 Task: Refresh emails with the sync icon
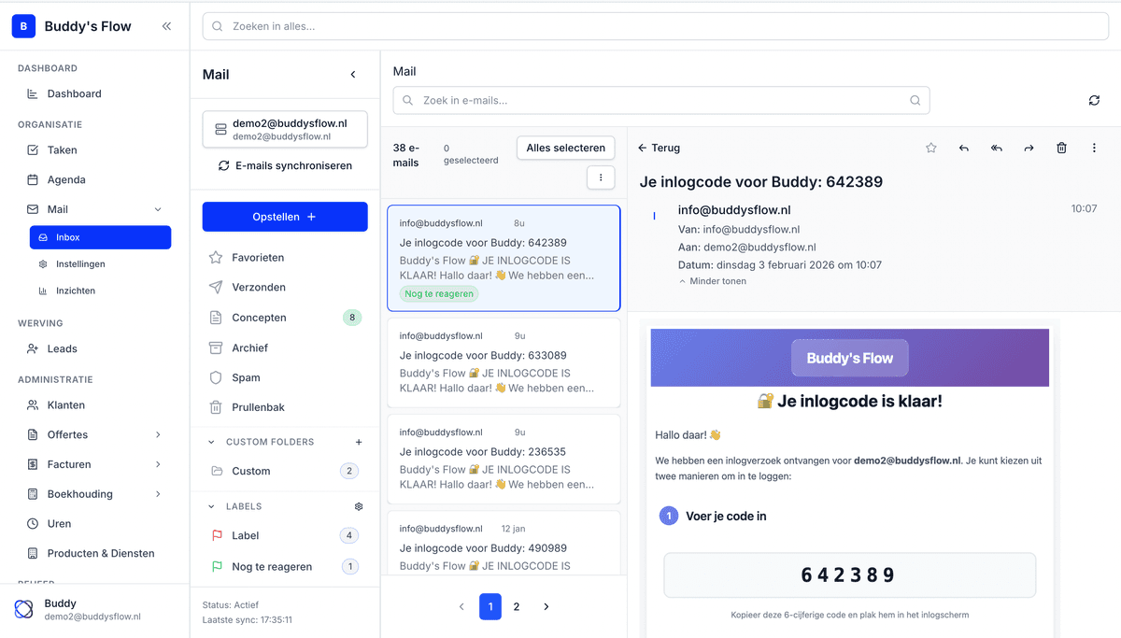click(x=1094, y=100)
